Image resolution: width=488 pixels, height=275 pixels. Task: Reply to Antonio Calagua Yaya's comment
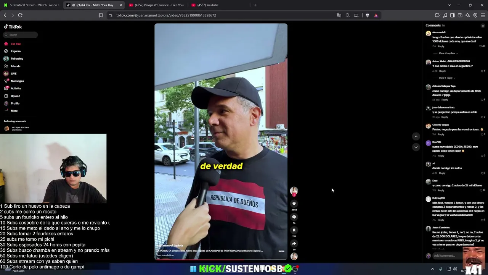[445, 100]
